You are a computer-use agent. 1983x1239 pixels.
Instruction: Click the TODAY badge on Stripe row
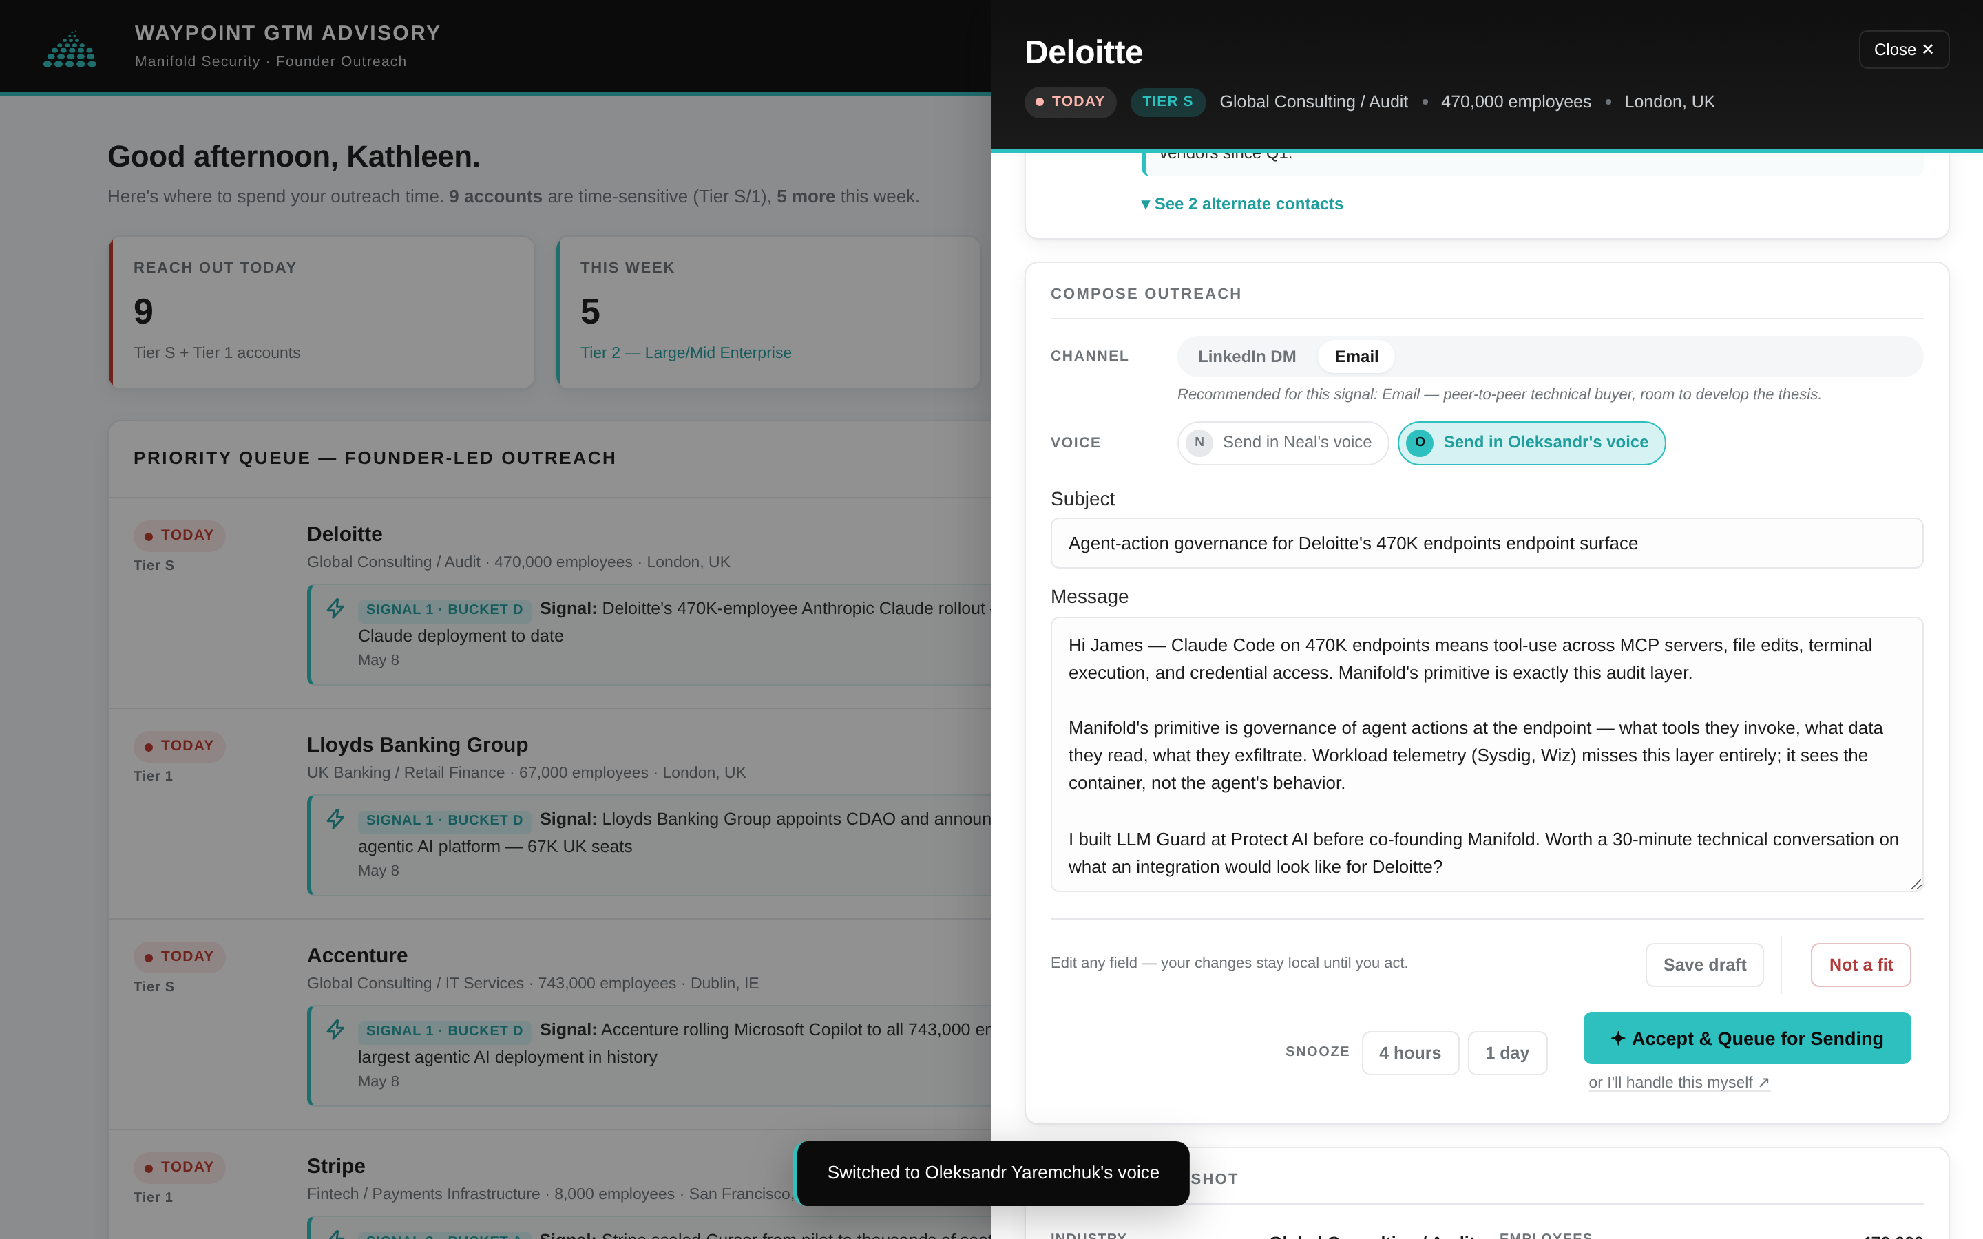point(180,1167)
